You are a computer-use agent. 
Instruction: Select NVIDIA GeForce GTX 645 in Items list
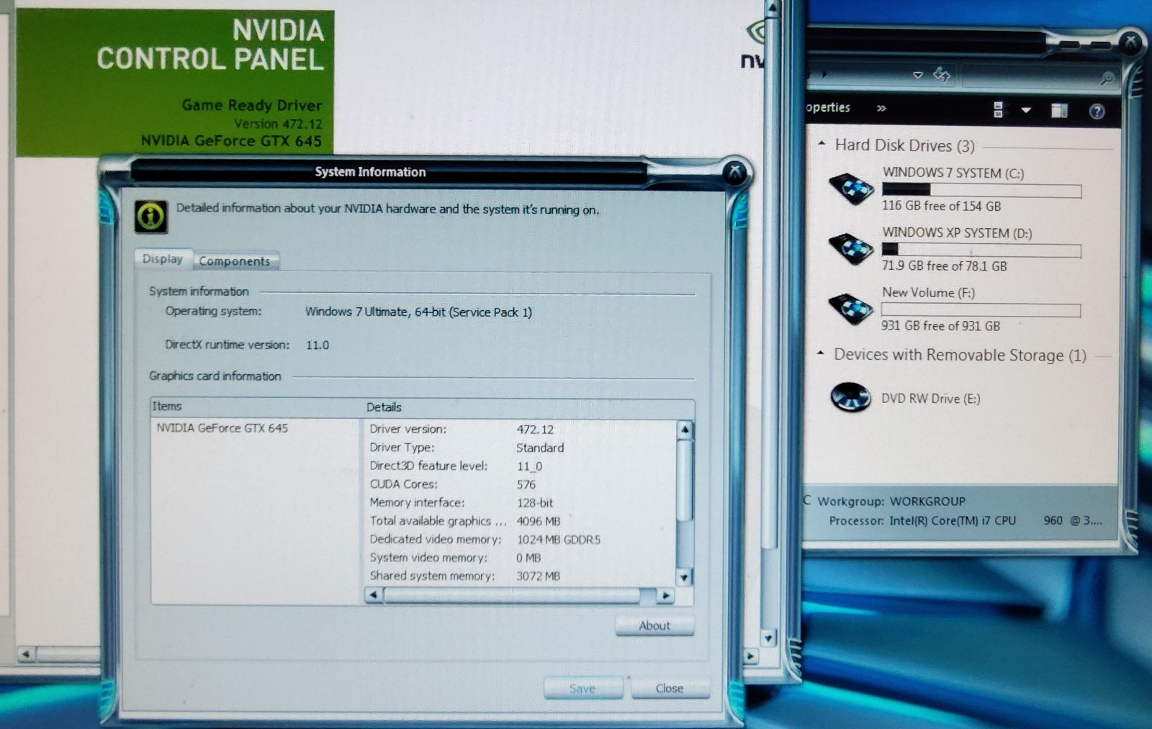pos(222,428)
